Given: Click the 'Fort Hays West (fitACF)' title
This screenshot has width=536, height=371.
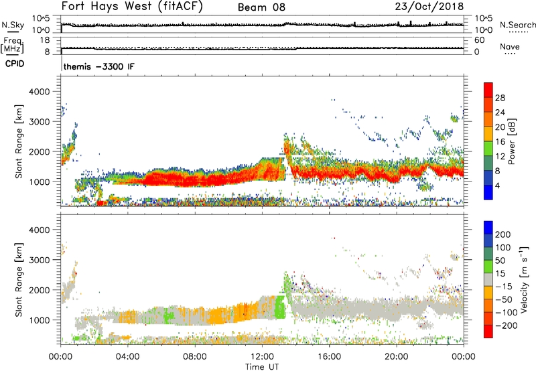Looking at the screenshot, I should (x=132, y=6).
